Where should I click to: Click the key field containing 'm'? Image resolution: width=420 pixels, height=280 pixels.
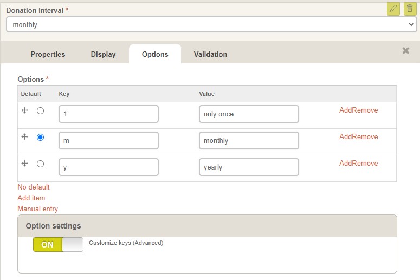coord(108,140)
